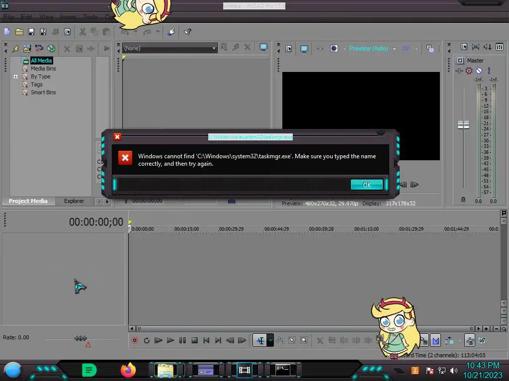Screen dimensions: 509x381
Task: Click Capture Video camera icon
Action: (x=39, y=49)
